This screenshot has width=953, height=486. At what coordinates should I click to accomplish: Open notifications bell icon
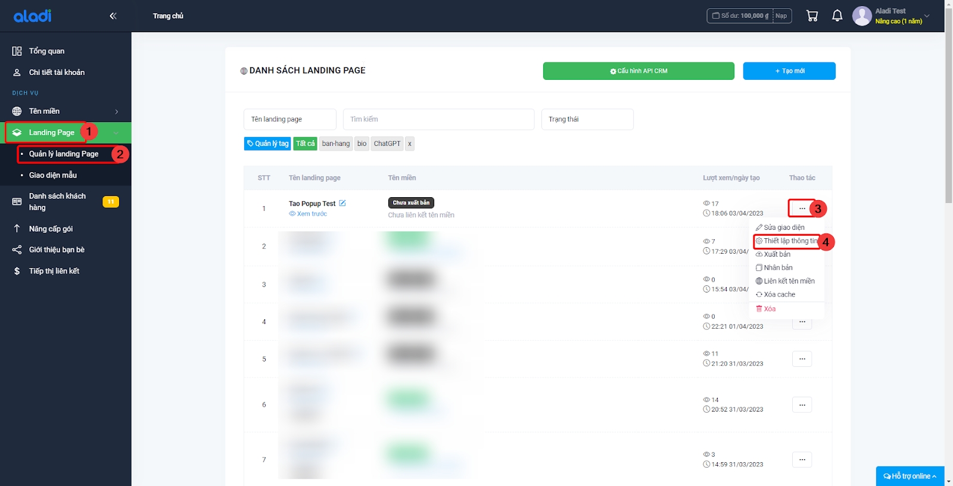click(x=837, y=16)
